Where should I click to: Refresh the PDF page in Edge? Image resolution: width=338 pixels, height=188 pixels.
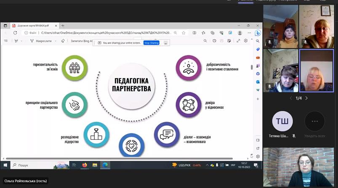[15, 33]
